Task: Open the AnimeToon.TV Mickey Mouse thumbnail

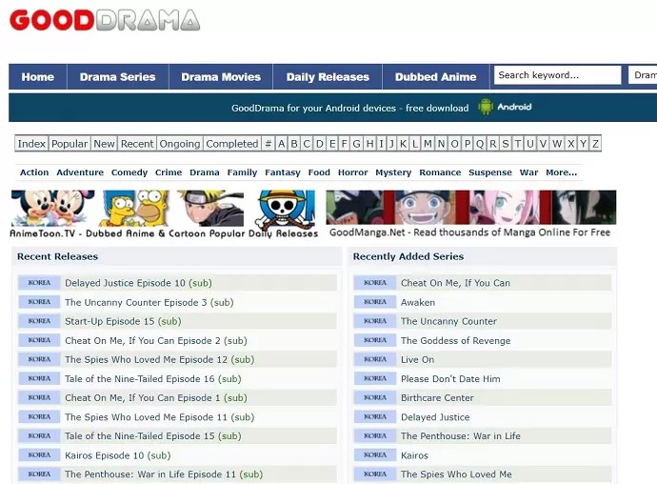Action: pos(52,208)
